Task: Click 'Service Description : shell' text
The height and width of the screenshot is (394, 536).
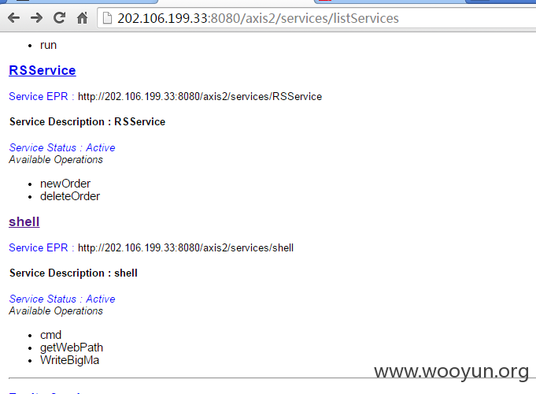Action: pos(73,273)
